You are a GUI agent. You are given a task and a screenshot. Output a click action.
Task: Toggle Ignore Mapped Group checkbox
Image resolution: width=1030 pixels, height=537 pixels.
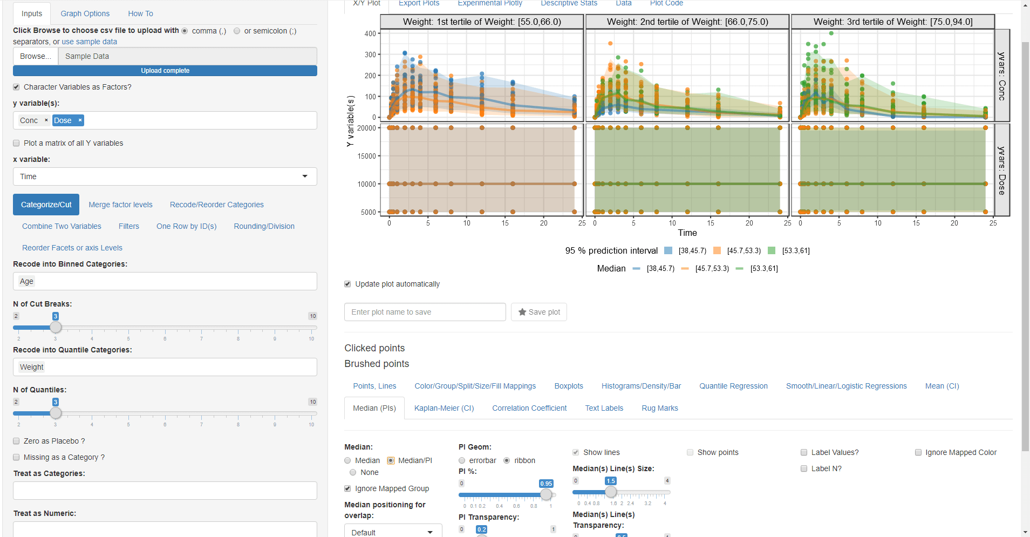[347, 488]
